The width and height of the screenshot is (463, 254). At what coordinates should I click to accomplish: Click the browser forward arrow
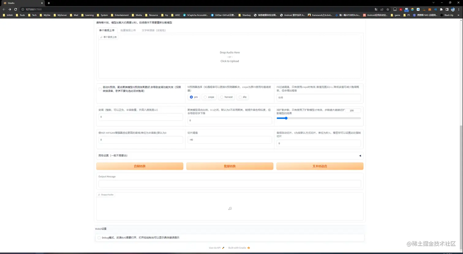pyautogui.click(x=9, y=9)
